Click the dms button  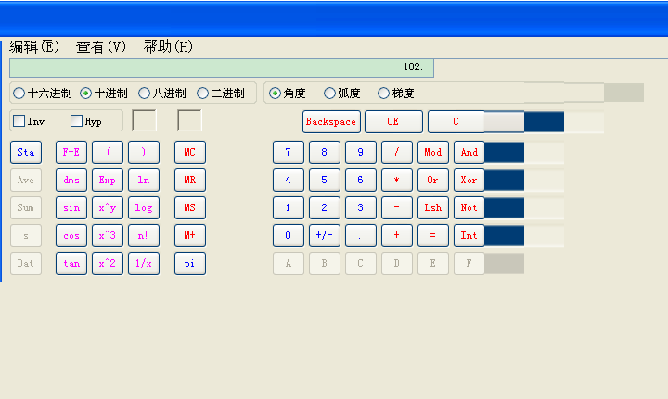(x=71, y=181)
